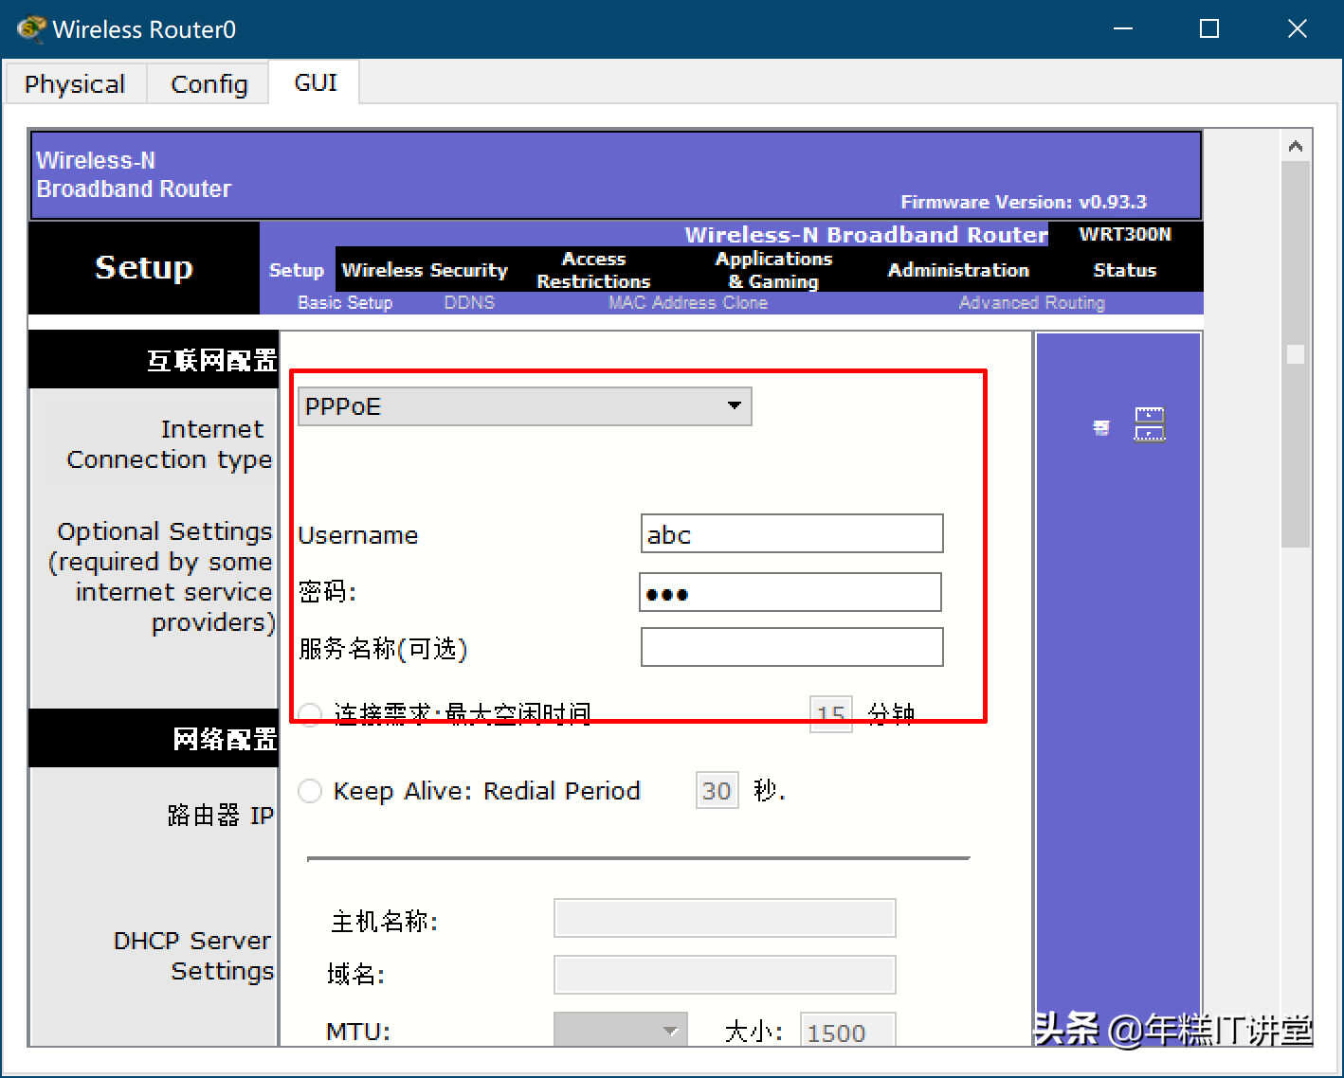Screen dimensions: 1344x1078
Task: Click the service name optional field
Action: pos(792,647)
